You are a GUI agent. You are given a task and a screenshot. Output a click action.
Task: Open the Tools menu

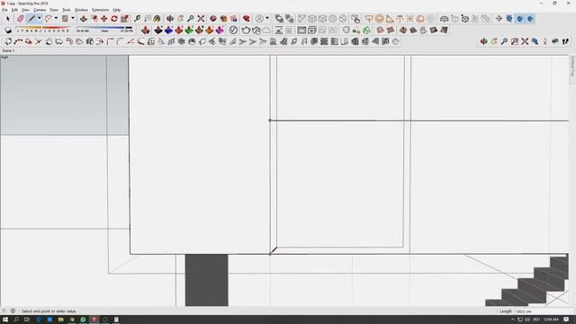[x=67, y=10]
